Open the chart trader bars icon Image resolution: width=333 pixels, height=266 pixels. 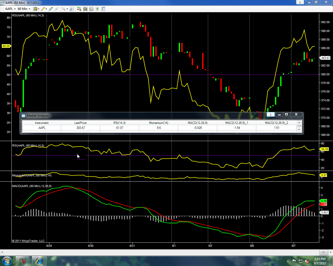point(79,9)
